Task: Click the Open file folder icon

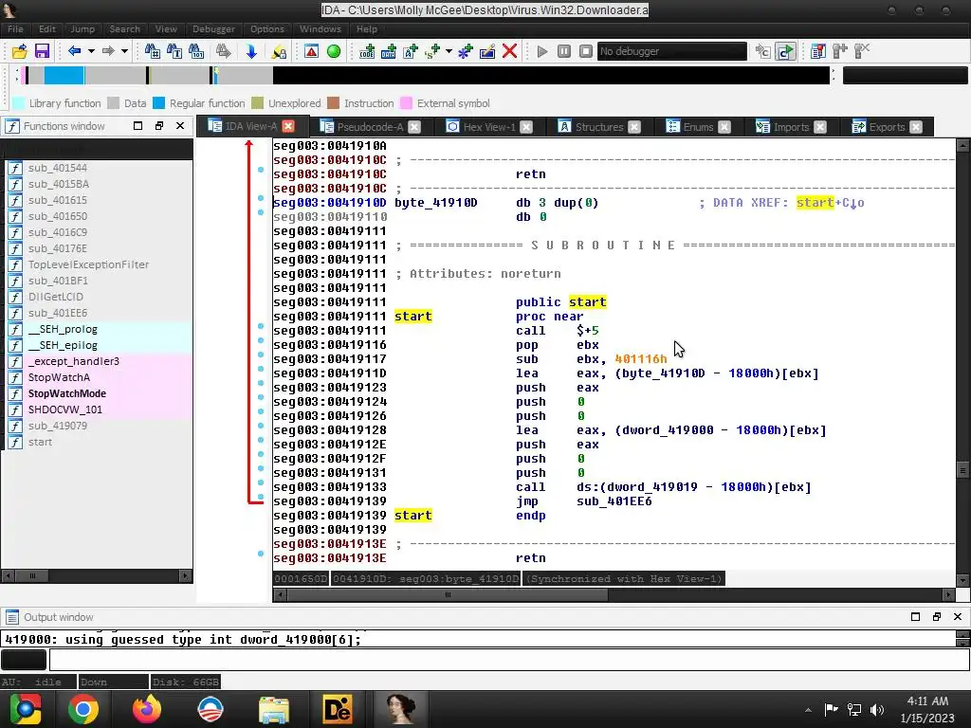Action: click(x=19, y=51)
